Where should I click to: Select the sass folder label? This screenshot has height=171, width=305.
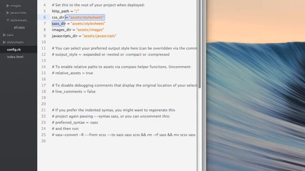click(10, 35)
